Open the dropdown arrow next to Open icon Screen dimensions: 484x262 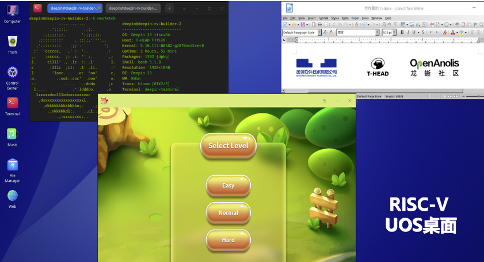click(298, 25)
